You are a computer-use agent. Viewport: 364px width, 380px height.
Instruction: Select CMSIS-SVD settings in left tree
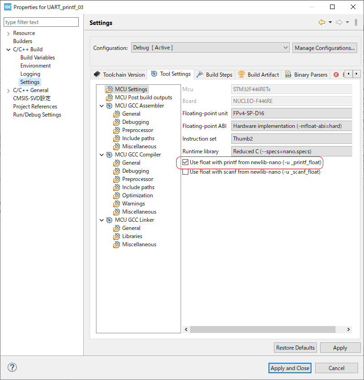pyautogui.click(x=32, y=98)
